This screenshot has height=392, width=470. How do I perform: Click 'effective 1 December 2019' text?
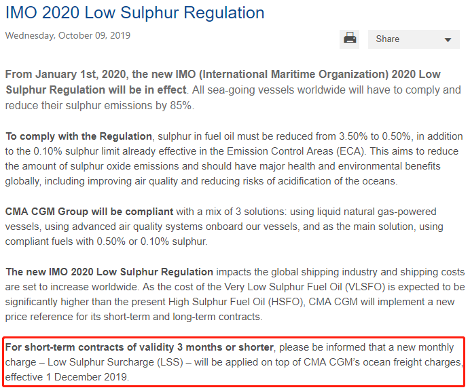pyautogui.click(x=67, y=377)
